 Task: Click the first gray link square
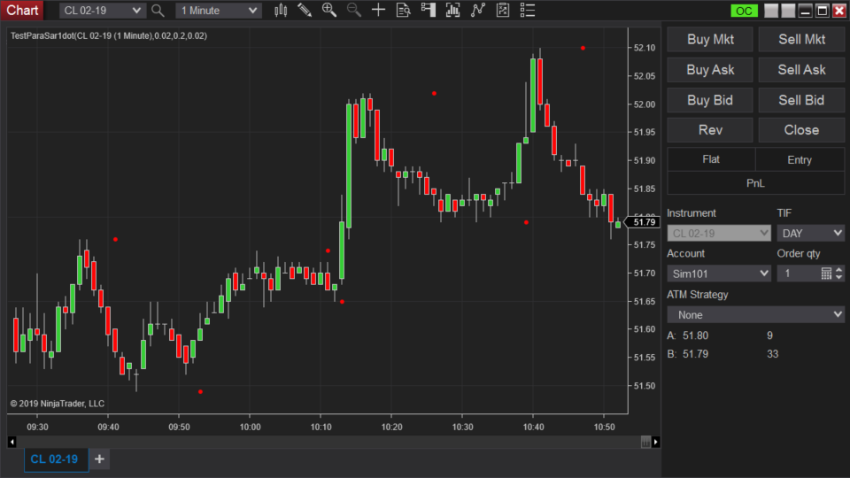[x=771, y=11]
